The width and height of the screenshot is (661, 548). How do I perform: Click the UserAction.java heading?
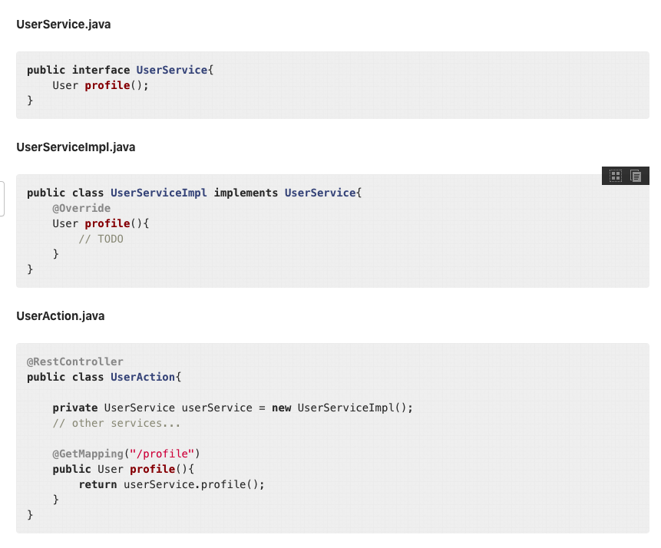click(x=61, y=316)
